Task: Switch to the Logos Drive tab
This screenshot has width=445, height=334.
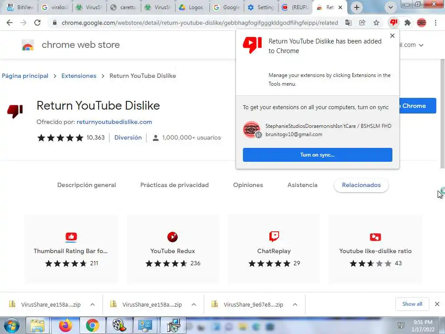Action: click(x=192, y=7)
